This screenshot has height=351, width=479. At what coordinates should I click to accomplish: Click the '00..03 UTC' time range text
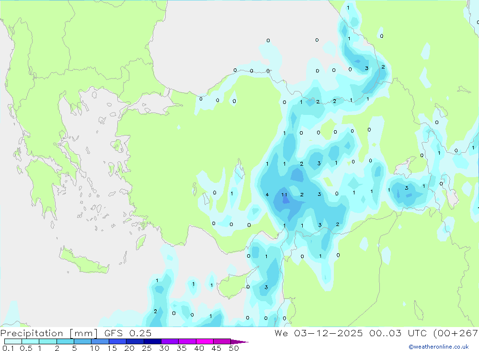click(x=398, y=333)
